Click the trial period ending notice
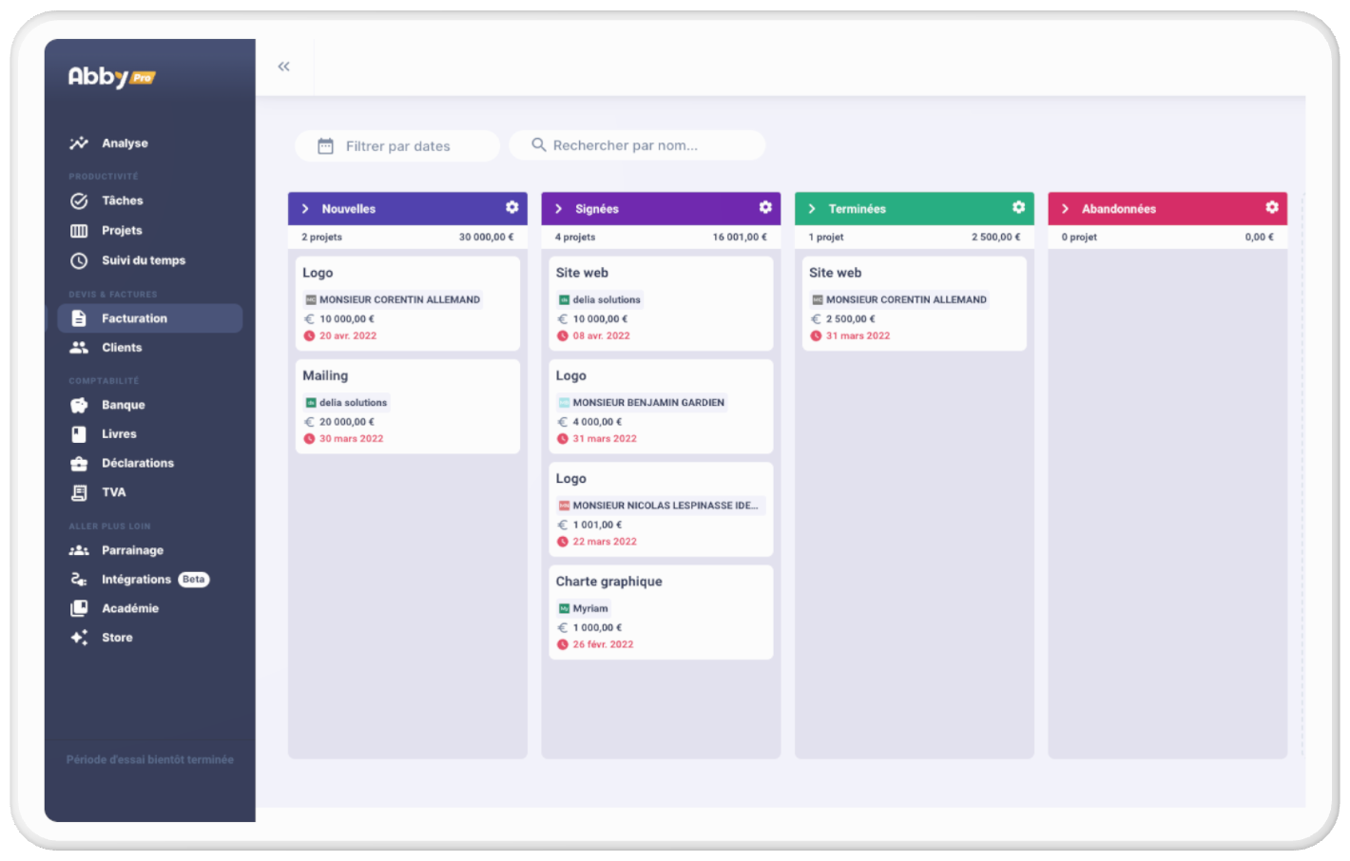The image size is (1350, 861). (149, 759)
